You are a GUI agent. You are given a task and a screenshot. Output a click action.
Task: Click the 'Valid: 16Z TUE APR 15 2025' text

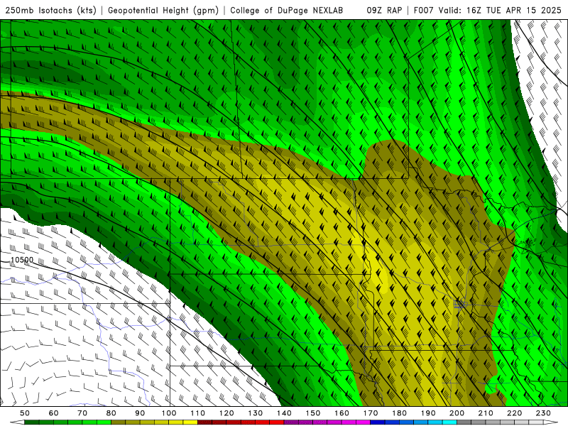[500, 11]
